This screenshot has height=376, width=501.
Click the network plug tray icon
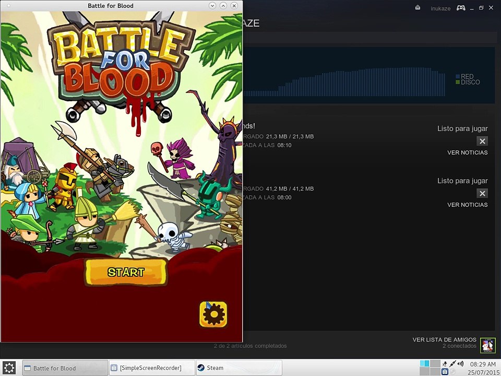pos(452,364)
